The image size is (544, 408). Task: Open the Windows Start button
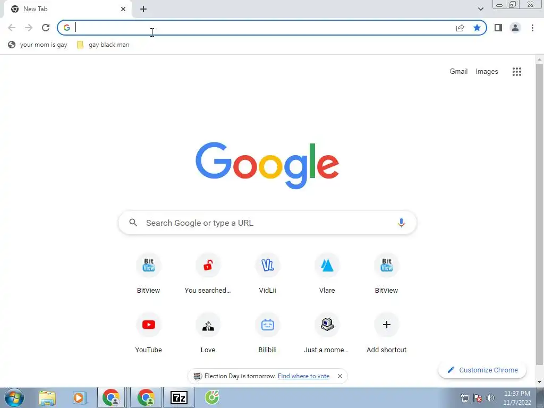click(x=14, y=398)
